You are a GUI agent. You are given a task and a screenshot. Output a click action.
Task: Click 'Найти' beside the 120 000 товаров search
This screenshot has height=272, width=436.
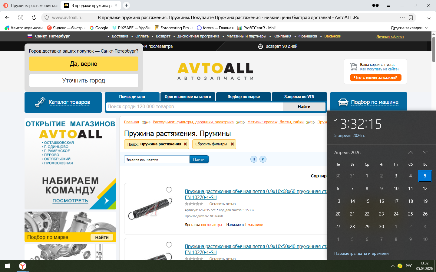(x=304, y=107)
